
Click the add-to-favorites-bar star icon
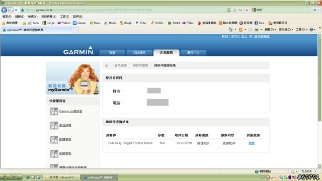pos(25,23)
